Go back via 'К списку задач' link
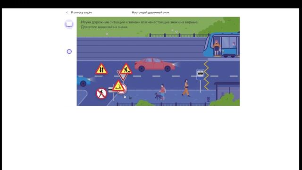The image size is (302, 170). (x=81, y=12)
